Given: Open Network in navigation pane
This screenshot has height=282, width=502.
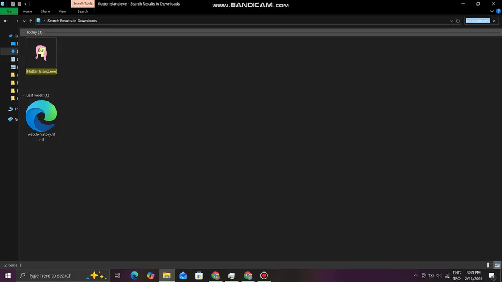Looking at the screenshot, I should [13, 119].
